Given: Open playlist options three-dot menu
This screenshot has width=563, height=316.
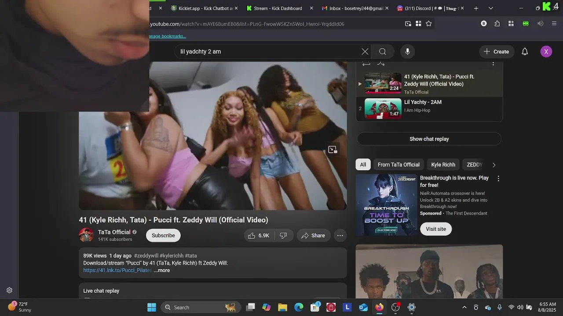Looking at the screenshot, I should (x=493, y=64).
